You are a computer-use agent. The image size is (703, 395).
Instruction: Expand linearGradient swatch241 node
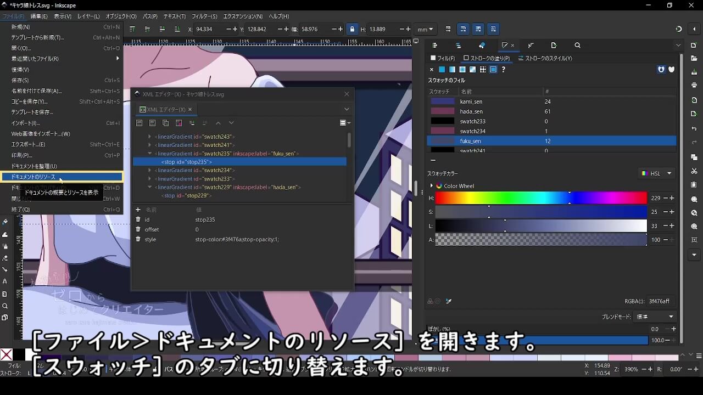point(149,145)
